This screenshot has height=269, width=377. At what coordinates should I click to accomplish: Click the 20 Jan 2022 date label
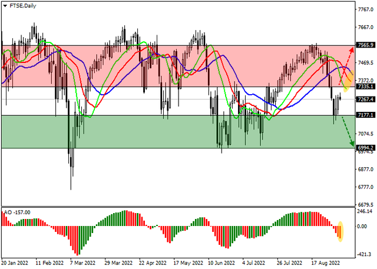click(x=16, y=264)
